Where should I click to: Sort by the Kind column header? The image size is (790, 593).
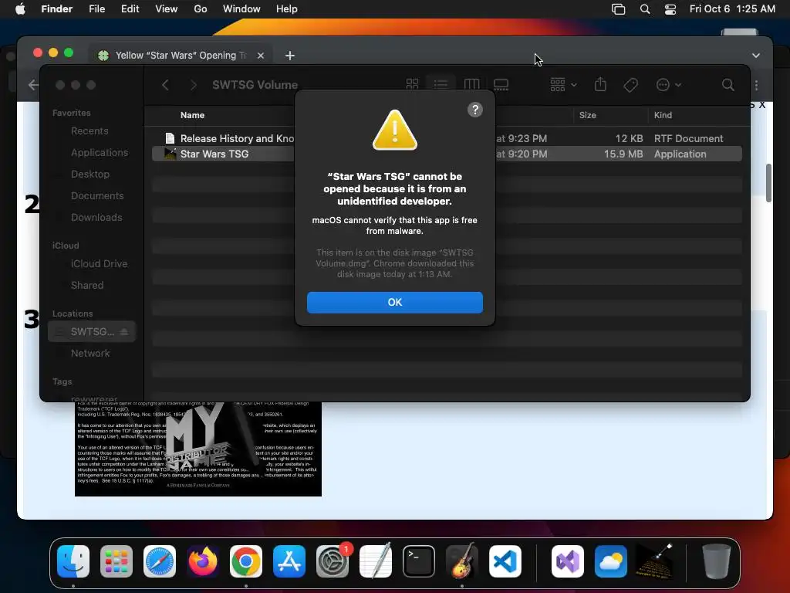pyautogui.click(x=663, y=115)
